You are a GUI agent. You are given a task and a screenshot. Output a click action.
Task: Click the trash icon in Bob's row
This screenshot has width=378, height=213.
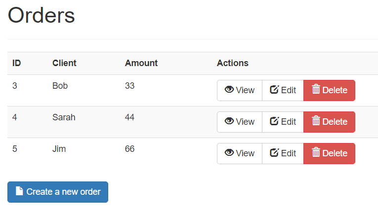coord(316,90)
